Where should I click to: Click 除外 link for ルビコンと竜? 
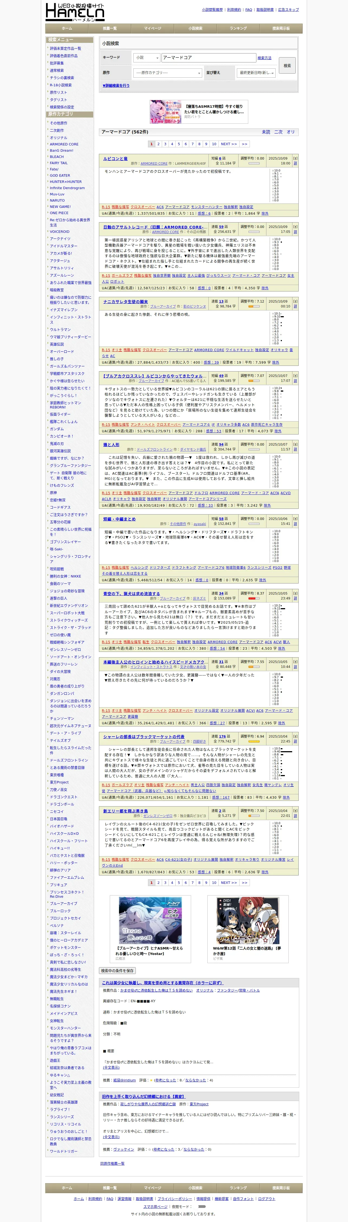pos(265,214)
